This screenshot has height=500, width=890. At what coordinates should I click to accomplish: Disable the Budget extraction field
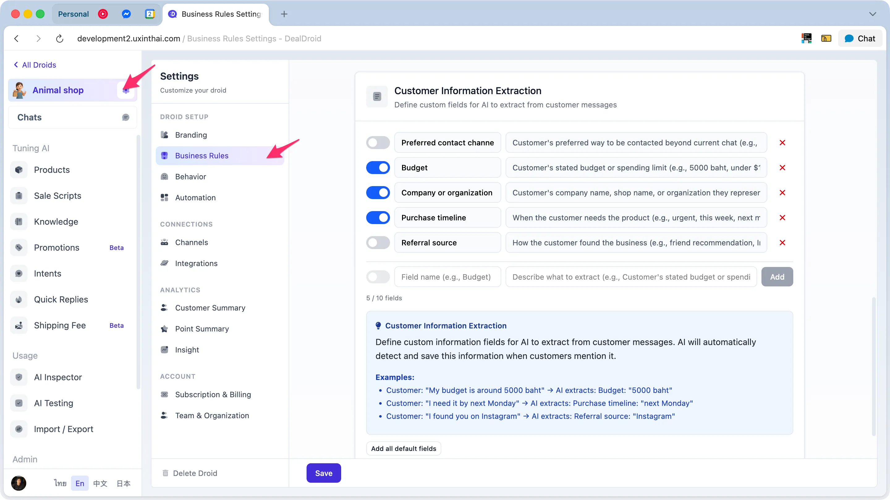(378, 168)
